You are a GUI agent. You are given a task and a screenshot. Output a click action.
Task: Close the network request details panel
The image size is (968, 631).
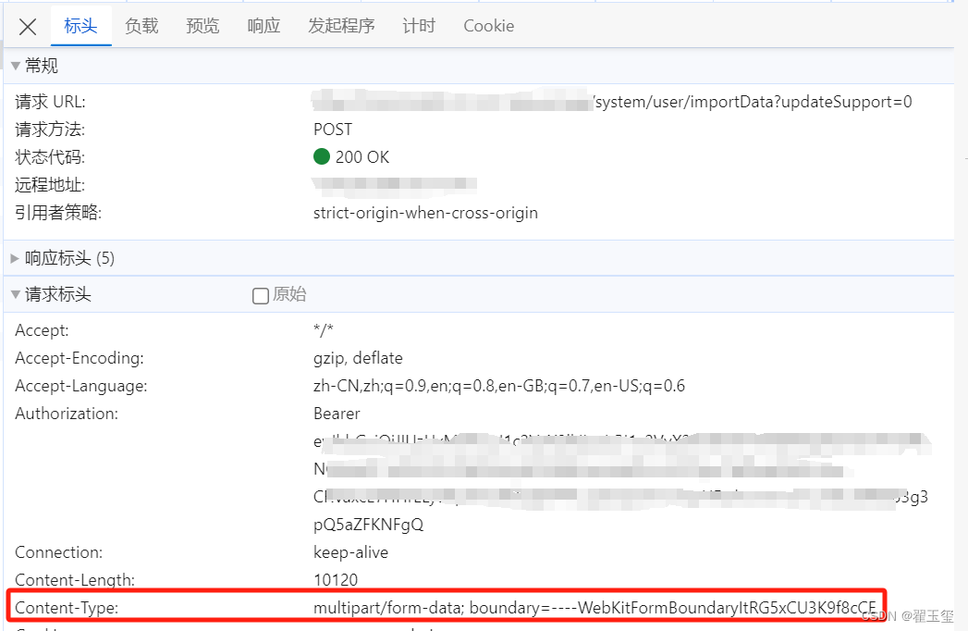(x=27, y=26)
